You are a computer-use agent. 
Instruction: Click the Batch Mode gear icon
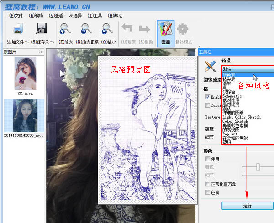(183, 29)
